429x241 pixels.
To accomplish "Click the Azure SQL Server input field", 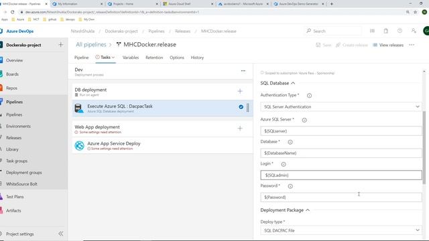I will pos(341,131).
